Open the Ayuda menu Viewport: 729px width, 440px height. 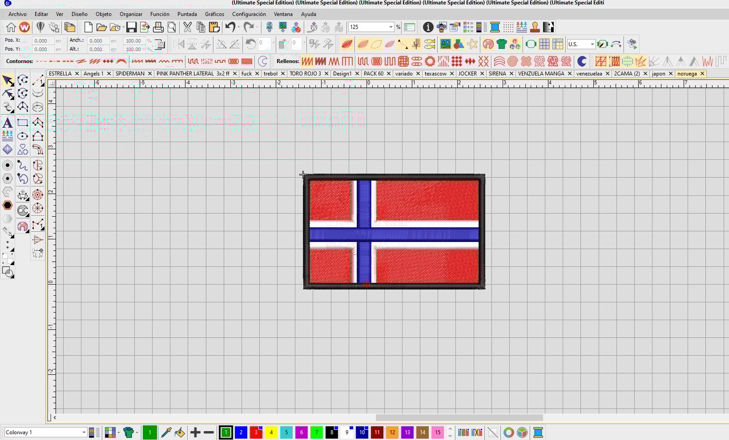[309, 14]
